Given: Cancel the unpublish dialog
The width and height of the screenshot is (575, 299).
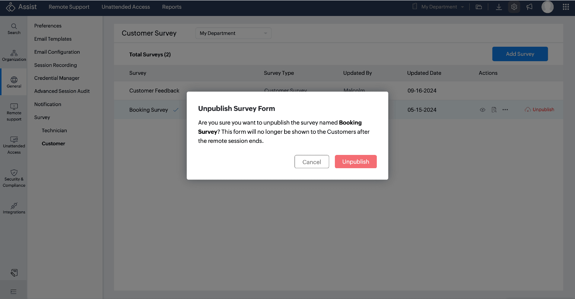Looking at the screenshot, I should (x=312, y=162).
